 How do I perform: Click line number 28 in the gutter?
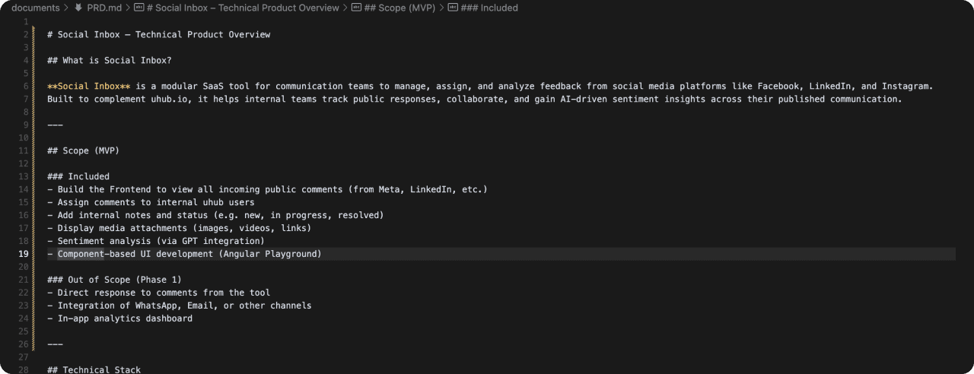pos(24,369)
